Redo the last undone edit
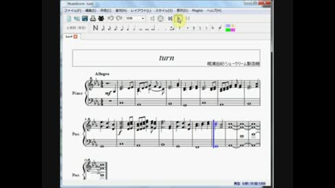 (x=119, y=18)
